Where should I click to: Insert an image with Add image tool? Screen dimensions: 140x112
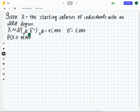point(4,64)
